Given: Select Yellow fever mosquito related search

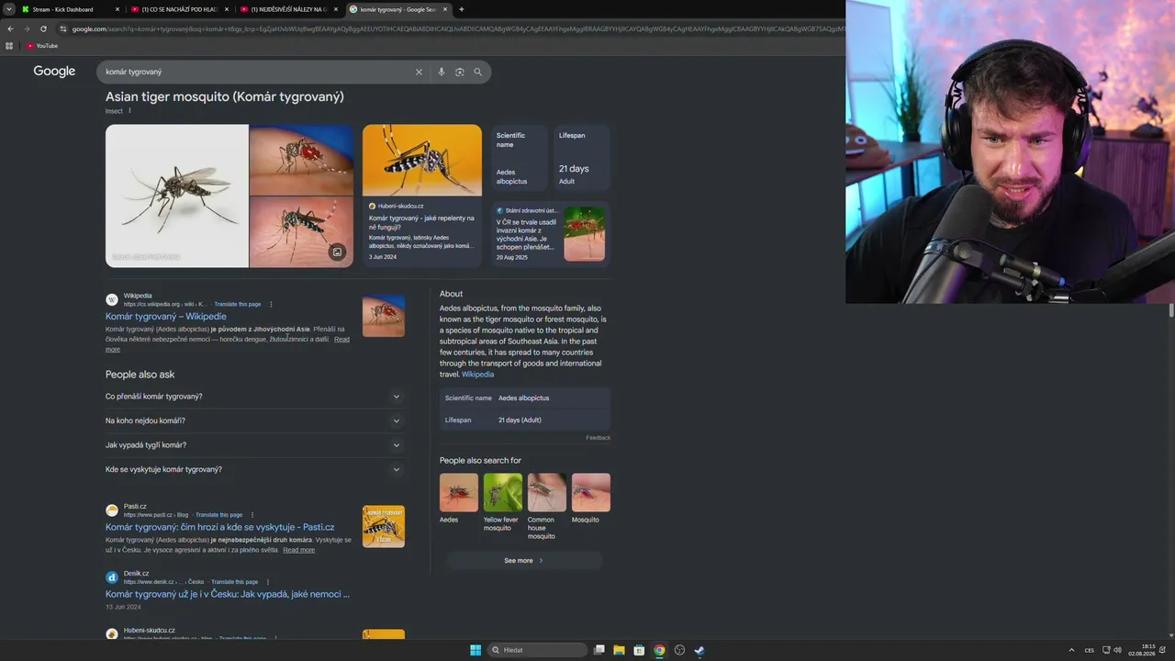Looking at the screenshot, I should coord(502,503).
